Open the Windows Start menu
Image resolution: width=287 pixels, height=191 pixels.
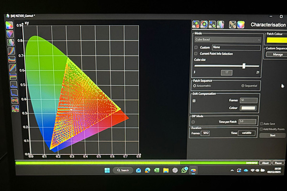tap(107, 170)
